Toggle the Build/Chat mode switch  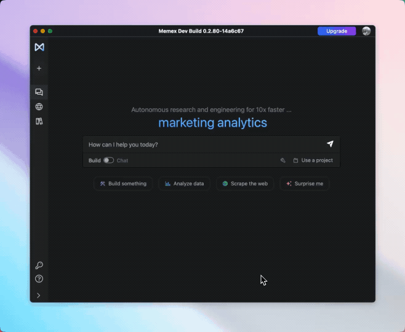pos(108,160)
